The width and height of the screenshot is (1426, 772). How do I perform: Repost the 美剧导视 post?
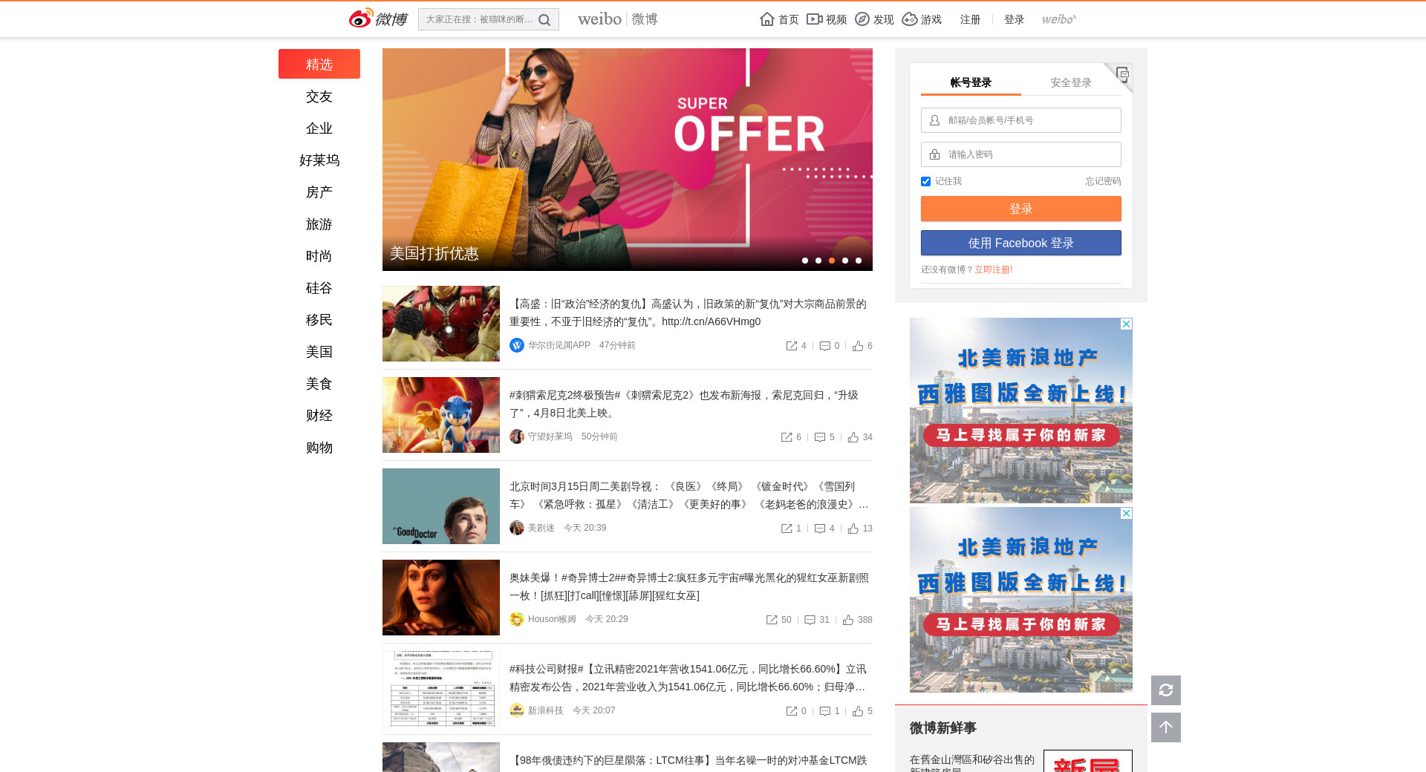[x=787, y=529]
